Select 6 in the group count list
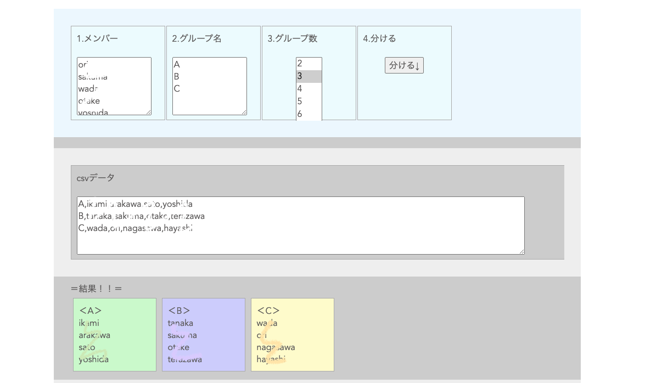Viewport: 645px width, 383px height. pos(309,114)
